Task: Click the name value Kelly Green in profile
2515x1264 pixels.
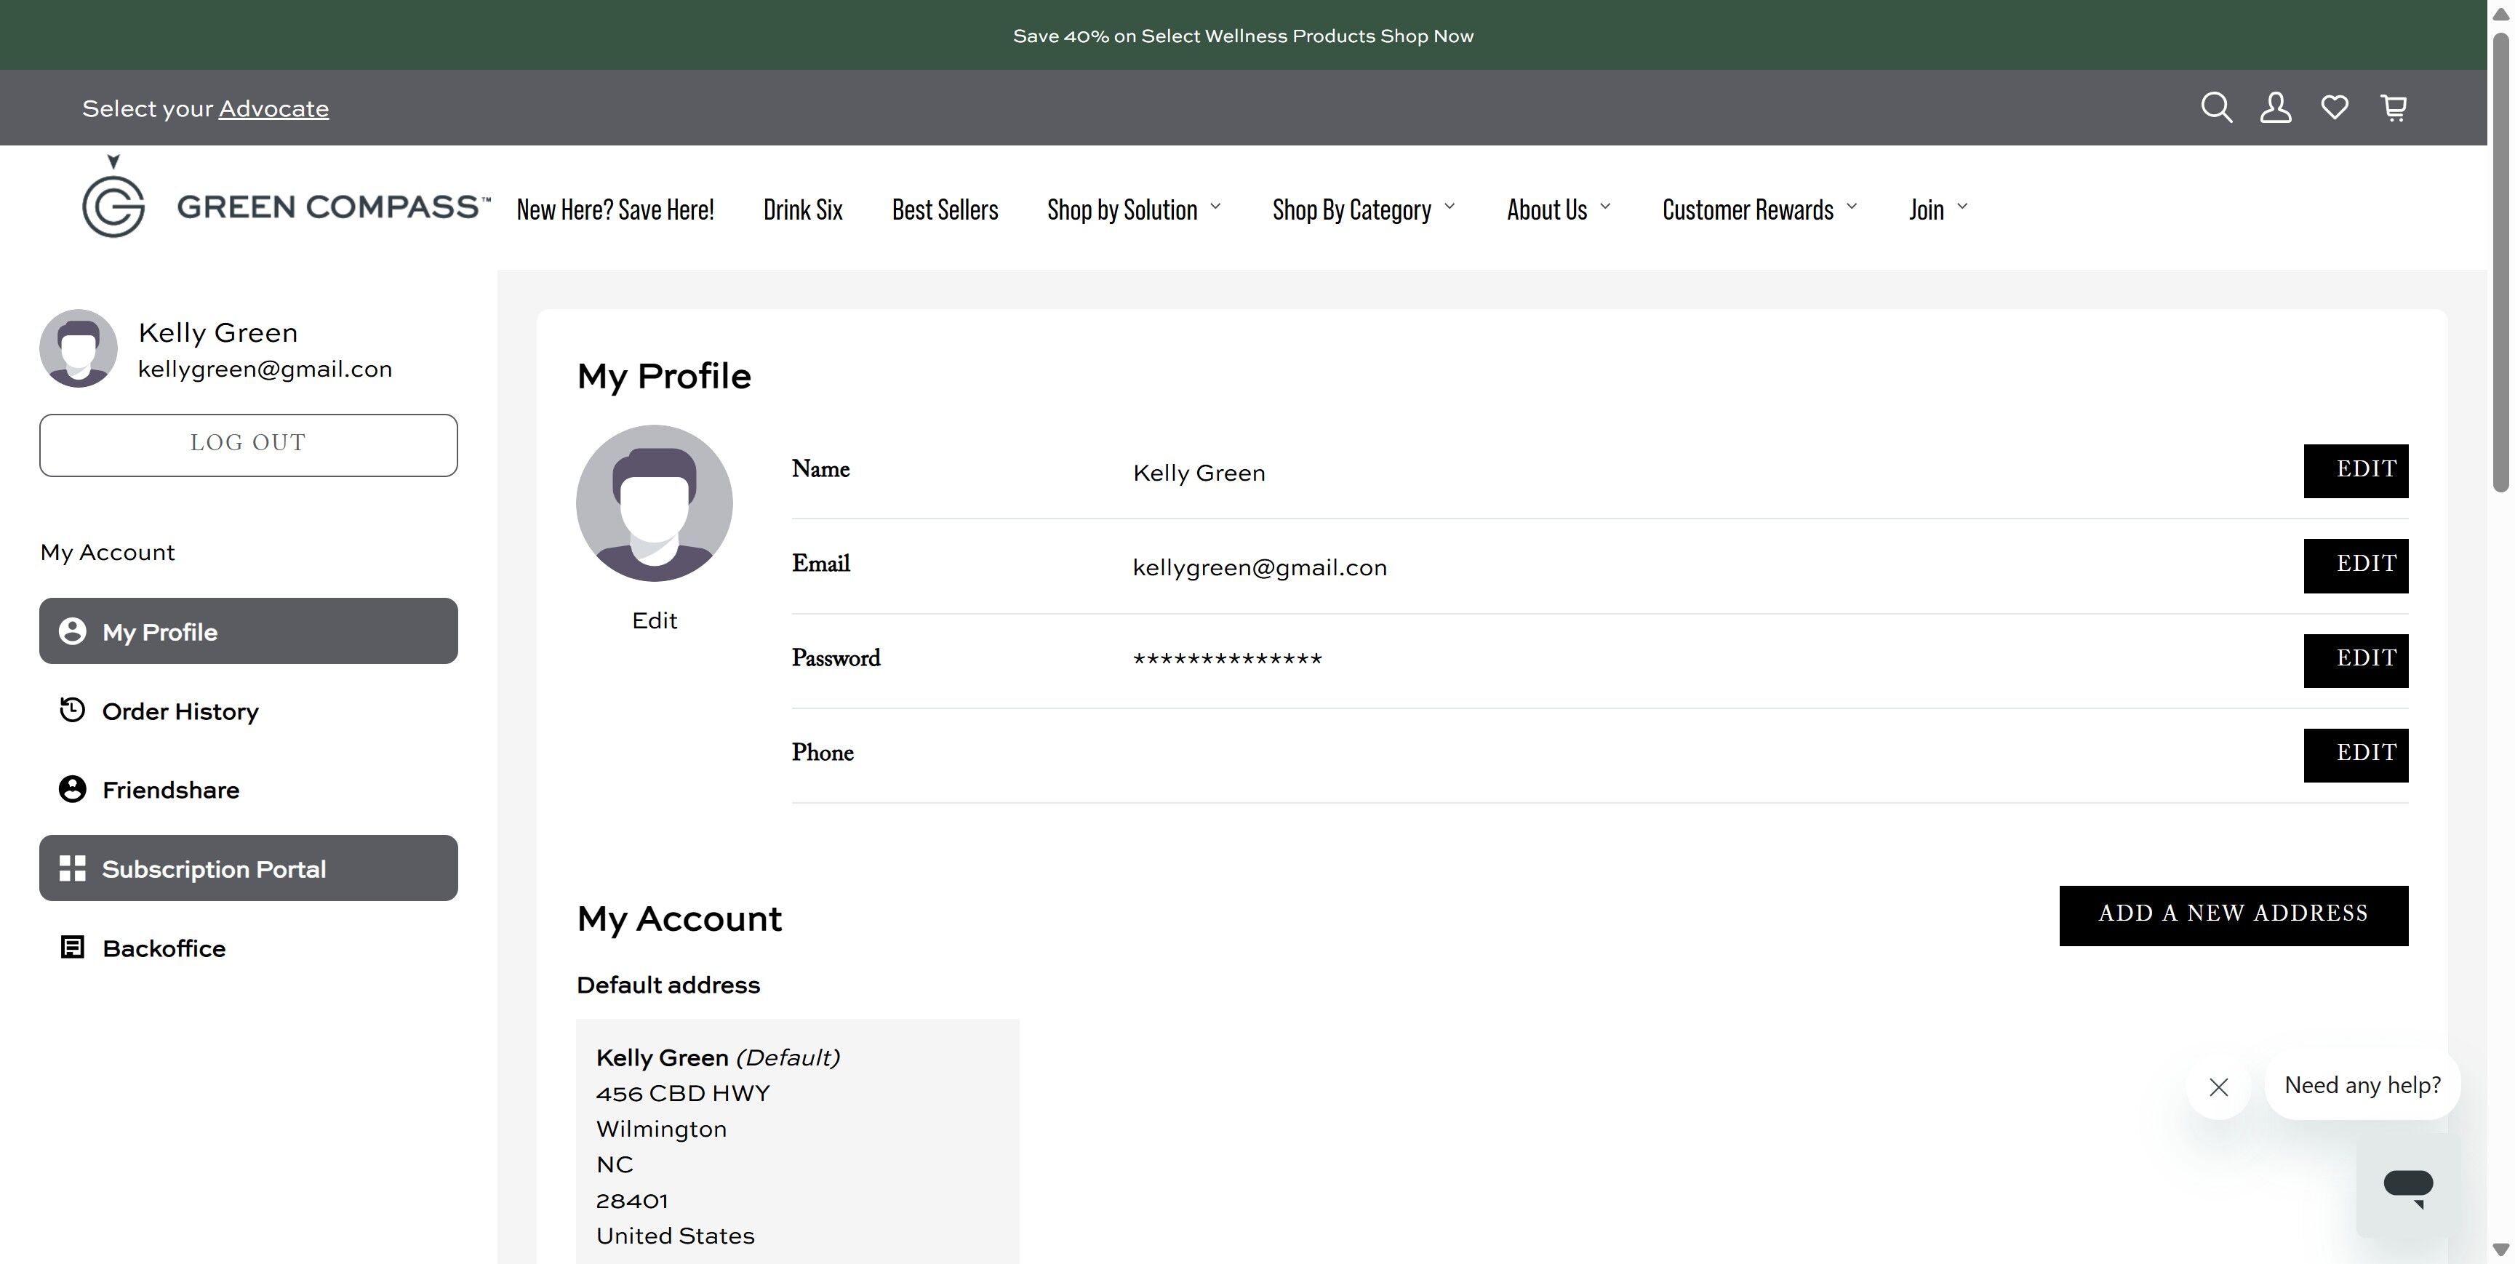Action: [1199, 473]
